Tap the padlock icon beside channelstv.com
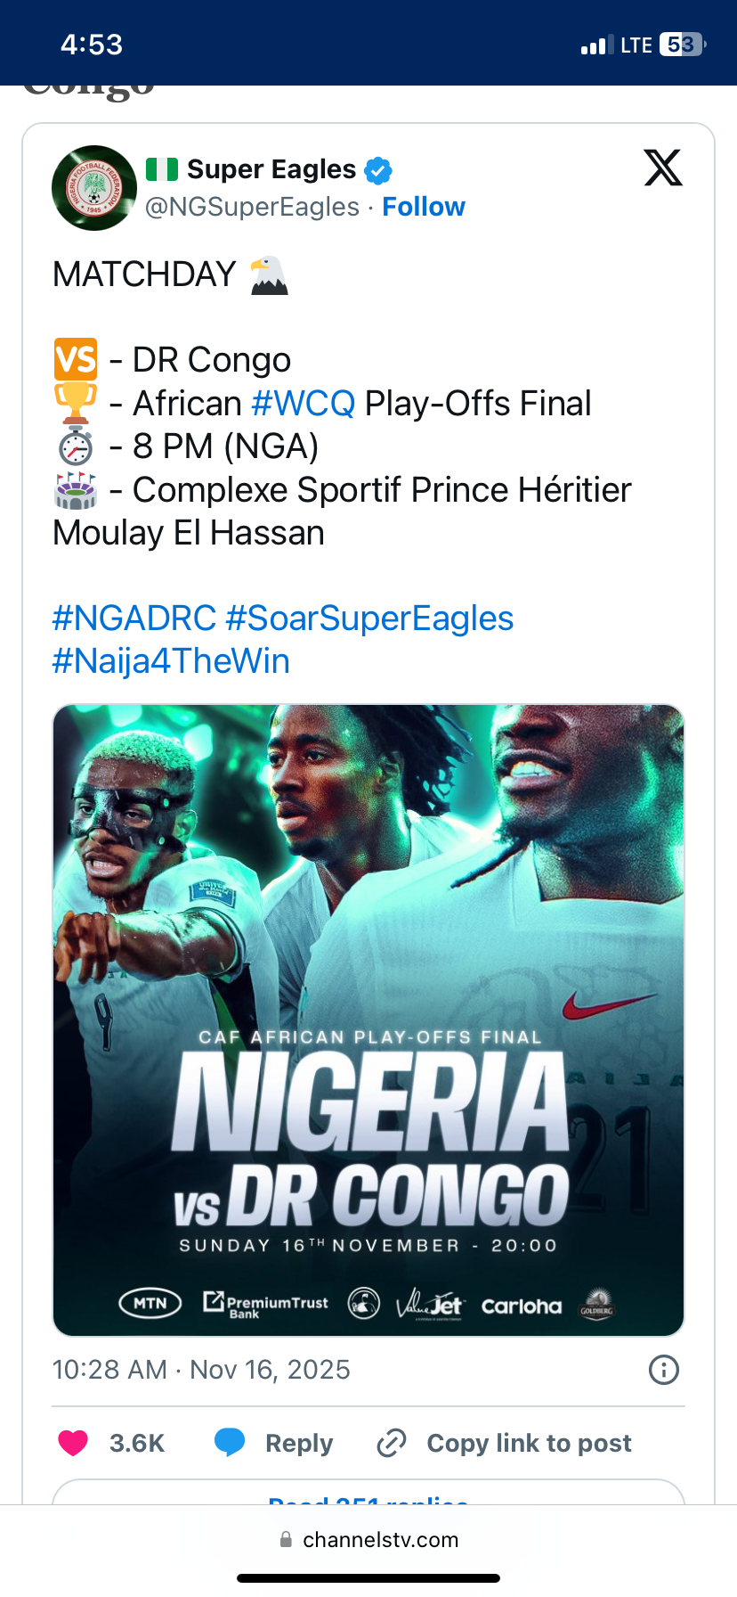 click(x=286, y=1539)
